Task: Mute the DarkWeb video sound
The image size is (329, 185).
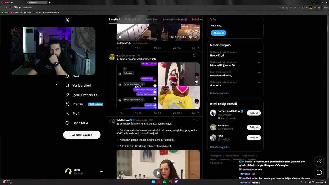Action: pyautogui.click(x=185, y=37)
